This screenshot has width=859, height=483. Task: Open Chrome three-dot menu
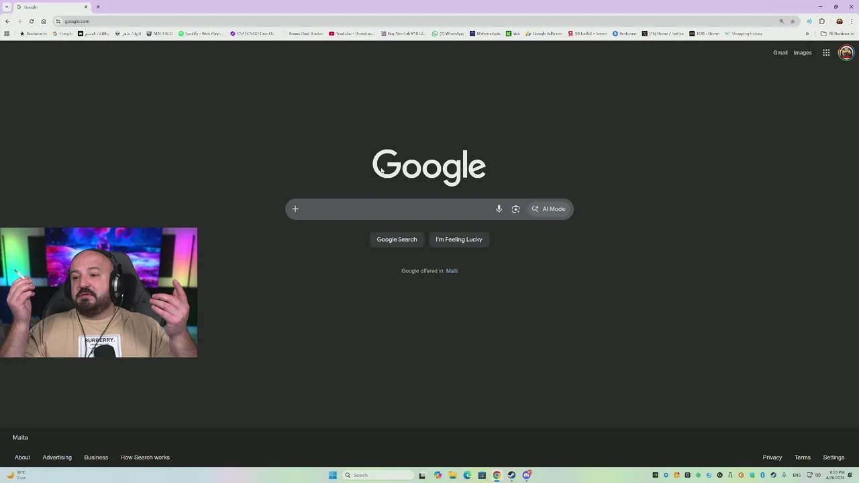852,21
